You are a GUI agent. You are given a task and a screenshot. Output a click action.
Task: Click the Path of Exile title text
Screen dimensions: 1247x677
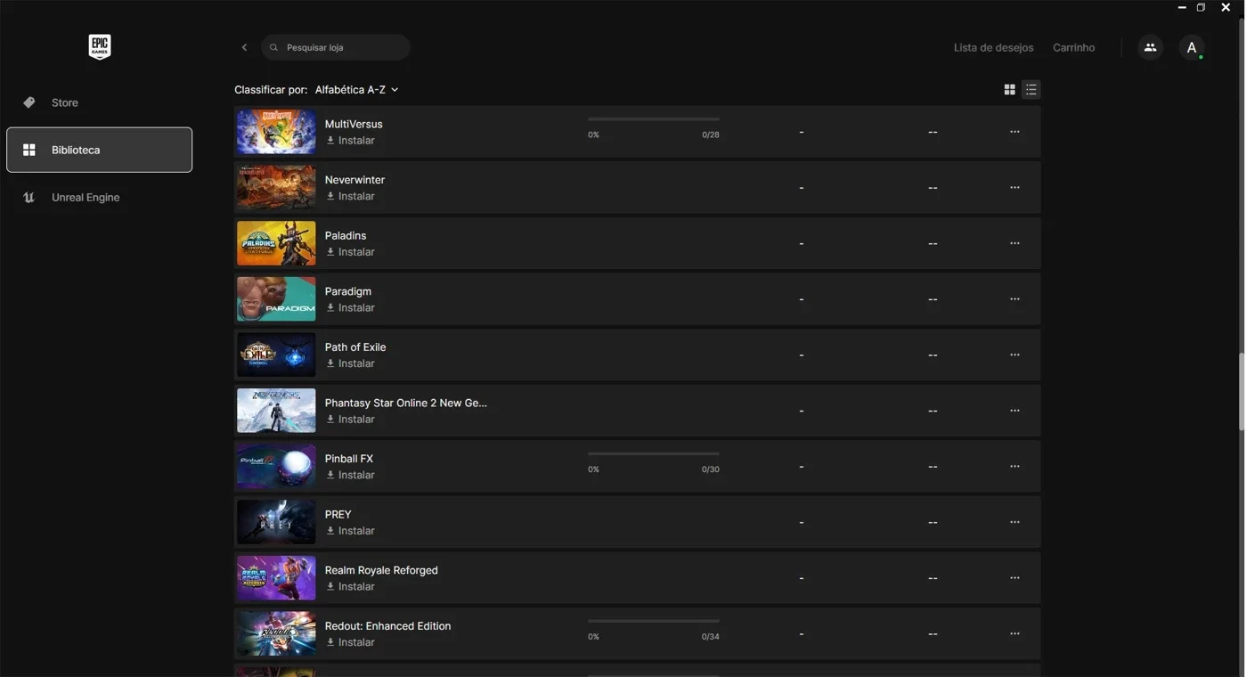(x=355, y=347)
